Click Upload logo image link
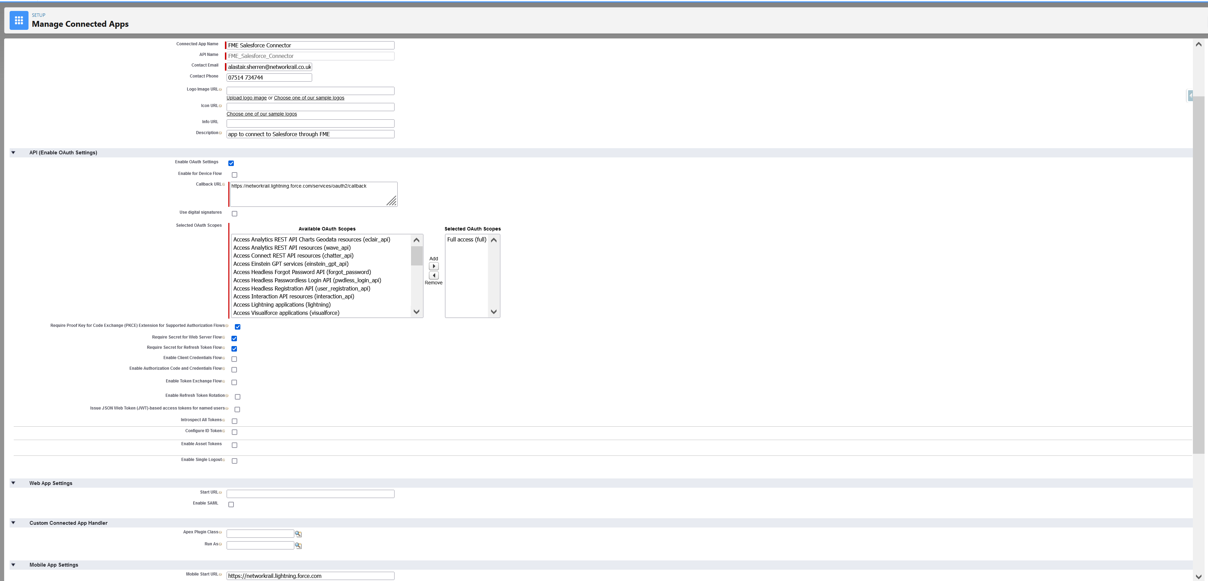Image resolution: width=1208 pixels, height=581 pixels. (x=247, y=98)
